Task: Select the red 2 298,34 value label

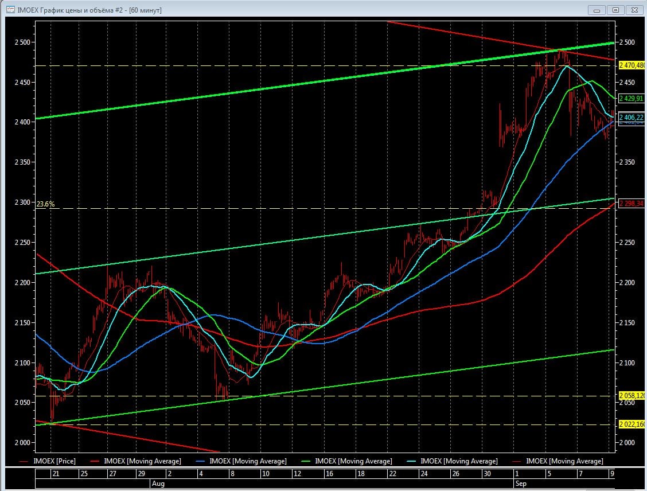Action: (x=632, y=204)
